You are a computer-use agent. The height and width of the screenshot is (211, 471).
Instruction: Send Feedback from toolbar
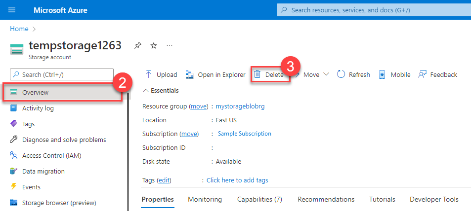point(438,74)
